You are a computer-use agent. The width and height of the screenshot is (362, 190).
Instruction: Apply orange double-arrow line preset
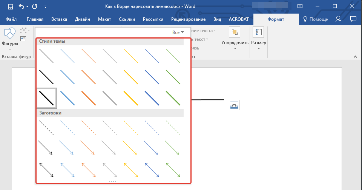click(89, 170)
